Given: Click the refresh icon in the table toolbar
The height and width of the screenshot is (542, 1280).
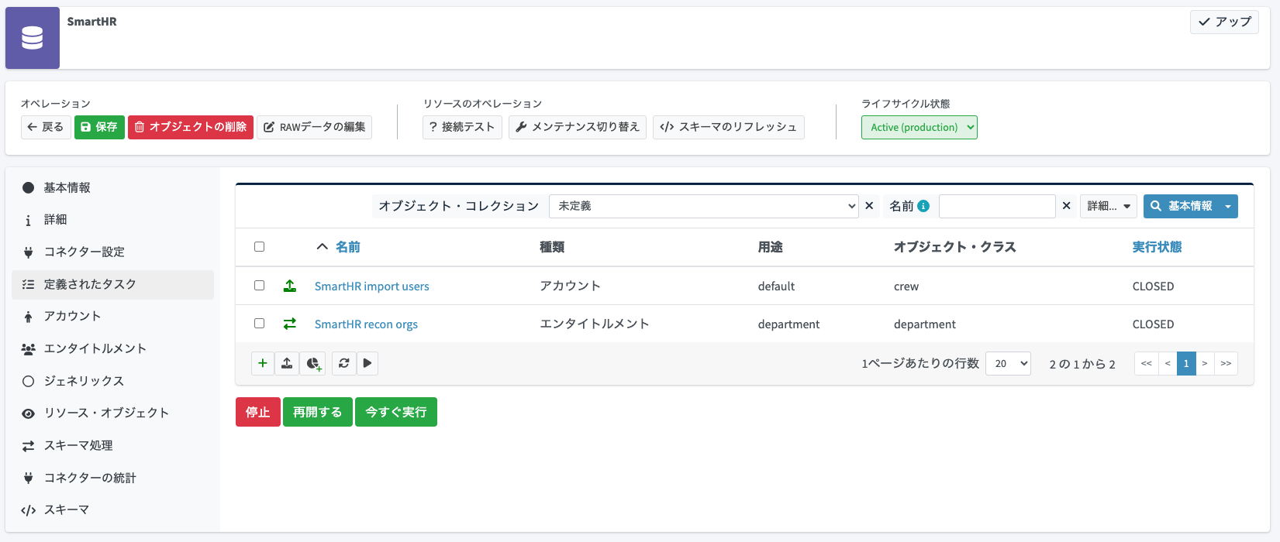Looking at the screenshot, I should click(344, 363).
